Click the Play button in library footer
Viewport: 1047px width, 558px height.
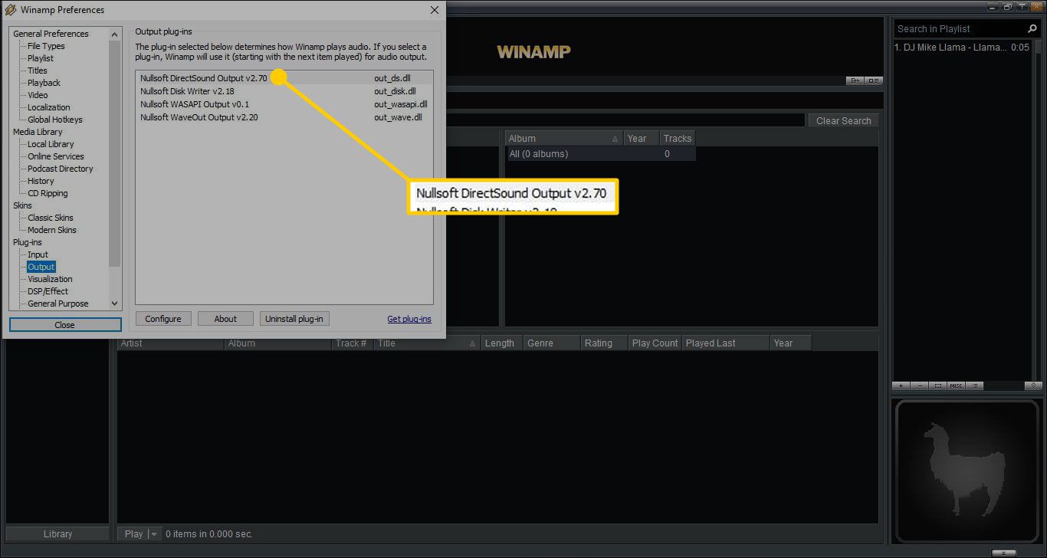(x=133, y=534)
